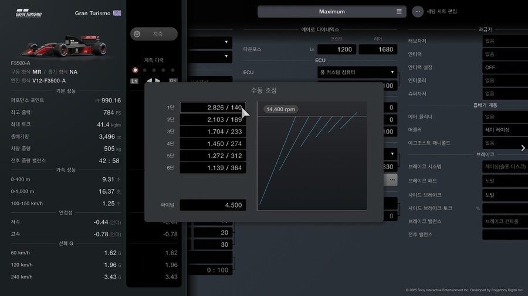This screenshot has height=296, width=528.
Task: Click the 최고 출력 784 PS value
Action: (x=112, y=112)
